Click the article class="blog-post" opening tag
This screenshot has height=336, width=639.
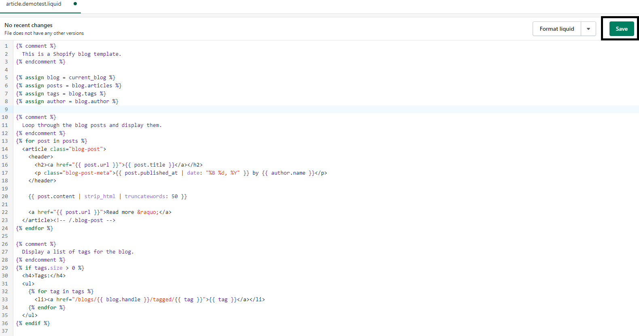click(x=64, y=149)
